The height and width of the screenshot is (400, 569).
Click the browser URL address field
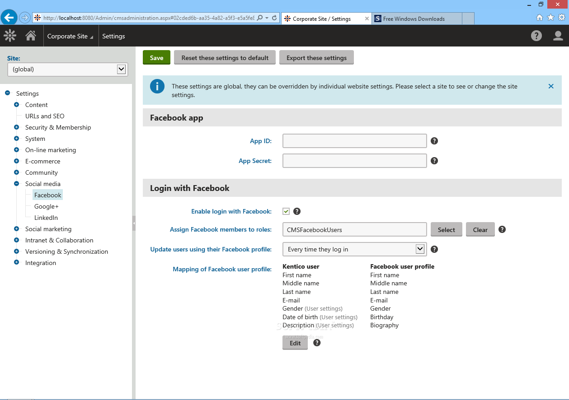(x=148, y=18)
